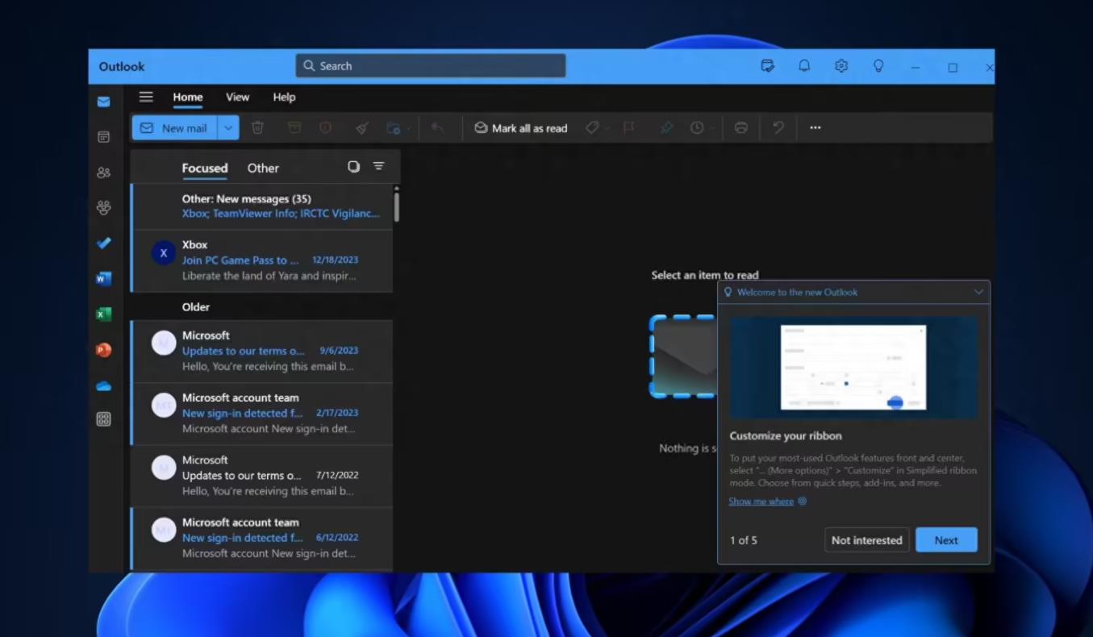Open the To Do checkmark app

coord(103,243)
